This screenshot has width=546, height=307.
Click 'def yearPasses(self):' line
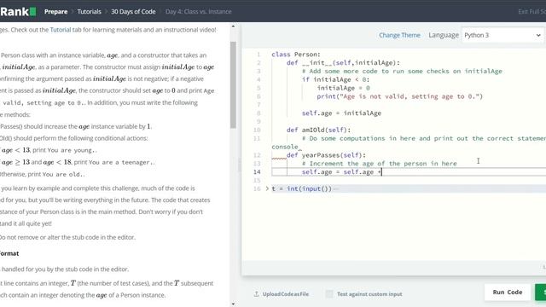pyautogui.click(x=326, y=155)
